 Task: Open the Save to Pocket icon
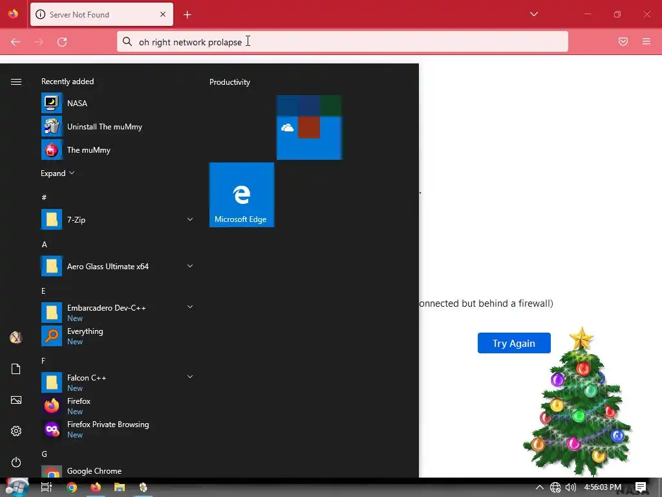(623, 41)
